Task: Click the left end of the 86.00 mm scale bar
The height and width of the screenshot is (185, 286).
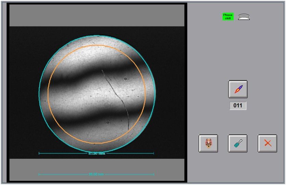Action: pyautogui.click(x=39, y=174)
